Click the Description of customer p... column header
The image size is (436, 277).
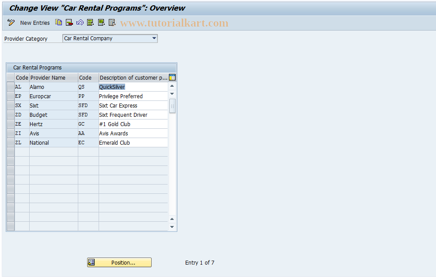pyautogui.click(x=134, y=77)
